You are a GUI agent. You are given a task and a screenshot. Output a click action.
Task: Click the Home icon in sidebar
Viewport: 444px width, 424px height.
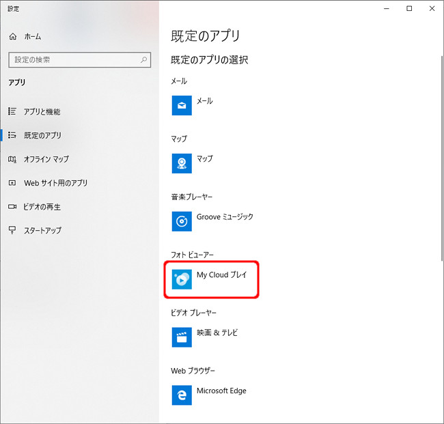pyautogui.click(x=13, y=36)
